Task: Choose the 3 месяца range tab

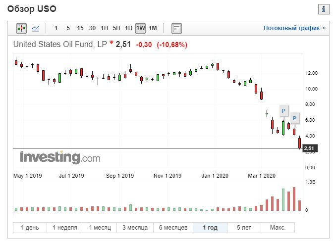Action: pyautogui.click(x=135, y=228)
